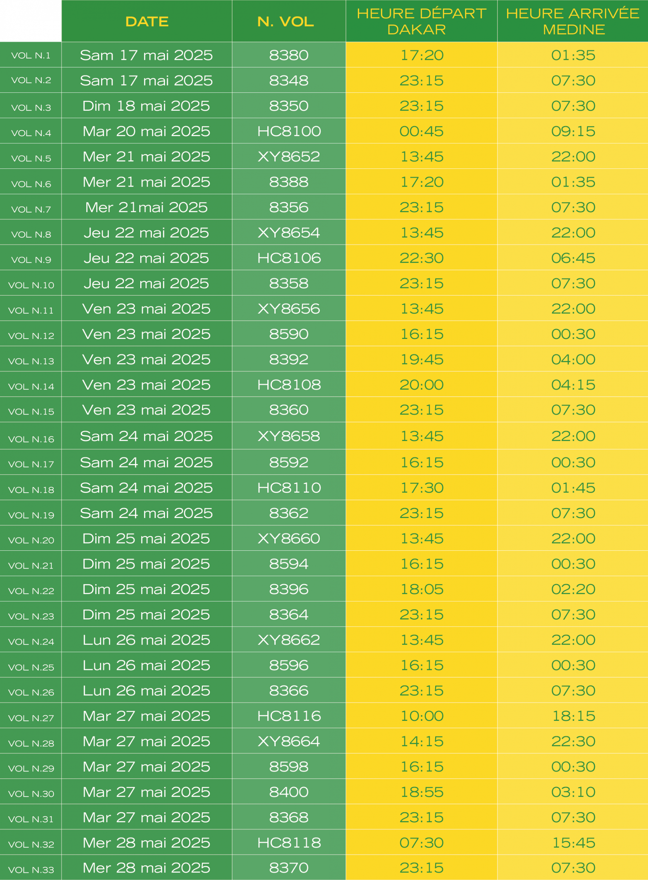
Task: Click flight number HC8100
Action: coord(289,131)
